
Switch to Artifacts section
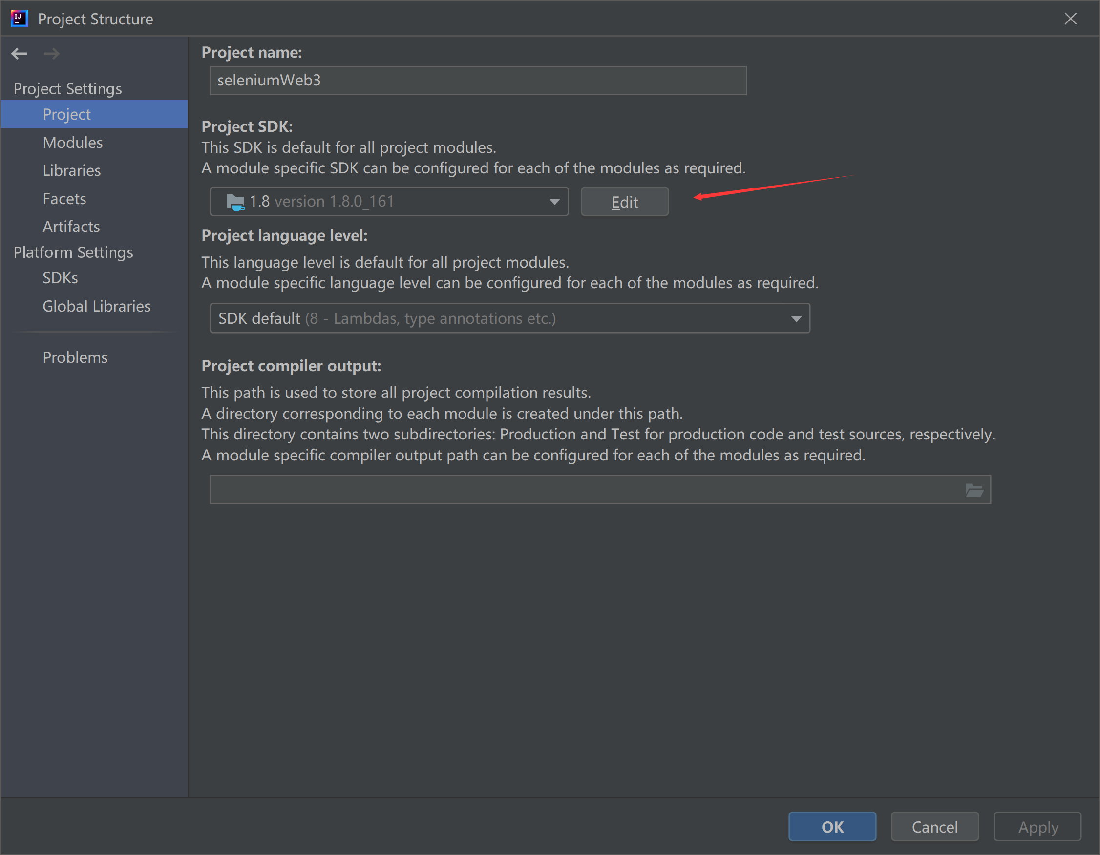[x=71, y=227]
